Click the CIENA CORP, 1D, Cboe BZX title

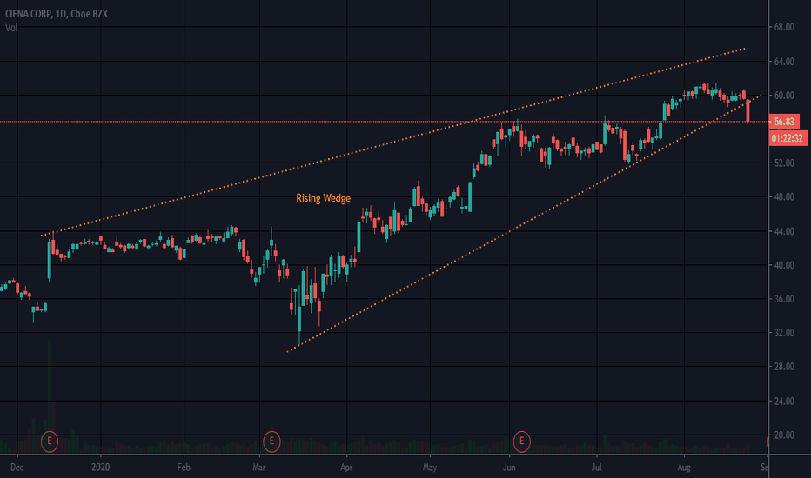57,14
